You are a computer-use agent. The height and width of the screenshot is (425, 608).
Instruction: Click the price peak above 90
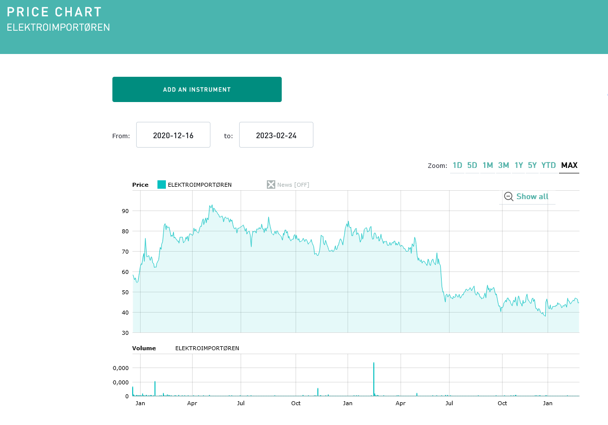211,206
